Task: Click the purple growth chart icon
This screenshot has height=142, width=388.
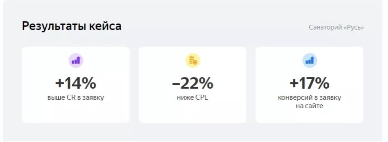Action: (x=76, y=61)
